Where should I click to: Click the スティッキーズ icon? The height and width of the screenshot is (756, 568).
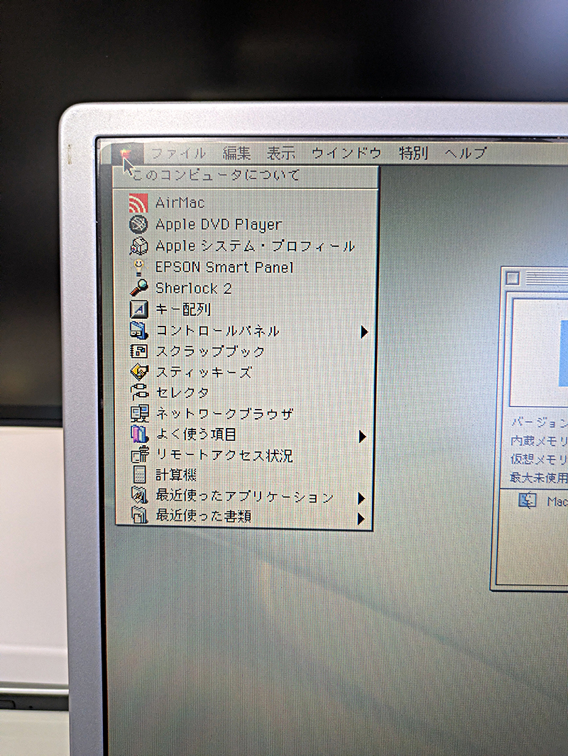click(x=138, y=372)
